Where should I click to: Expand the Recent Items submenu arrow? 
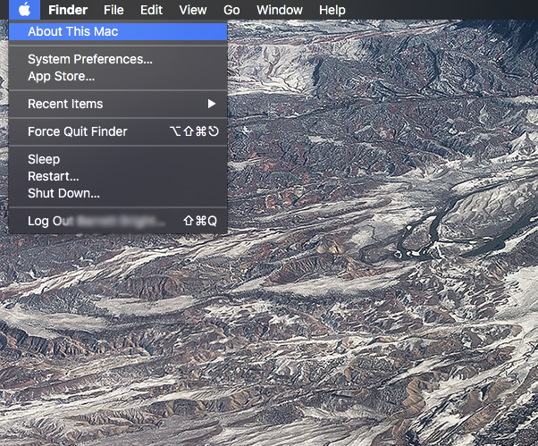click(x=212, y=104)
